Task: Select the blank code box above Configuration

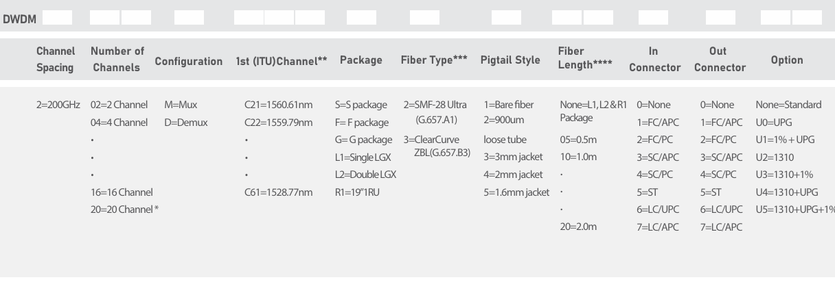Action: click(189, 18)
